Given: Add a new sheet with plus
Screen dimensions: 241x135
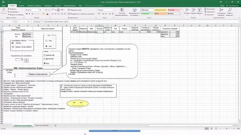Looking at the screenshot, I should (x=55, y=126).
